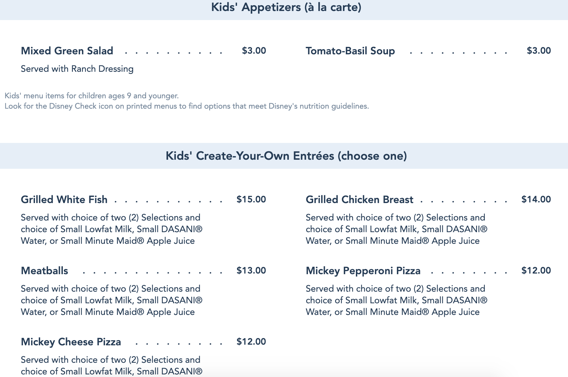Click the Tomato-Basil Soup $3.00 price
This screenshot has height=377, width=568.
539,51
